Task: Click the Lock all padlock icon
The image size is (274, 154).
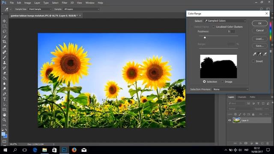Action: point(253,114)
